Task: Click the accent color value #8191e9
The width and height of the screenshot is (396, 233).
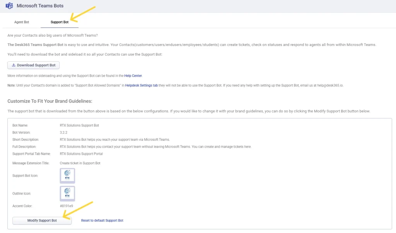Action: [67, 206]
